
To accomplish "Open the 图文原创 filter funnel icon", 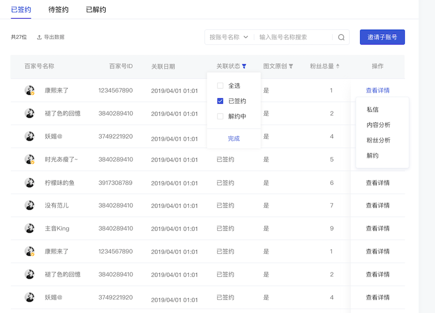I will tap(291, 66).
